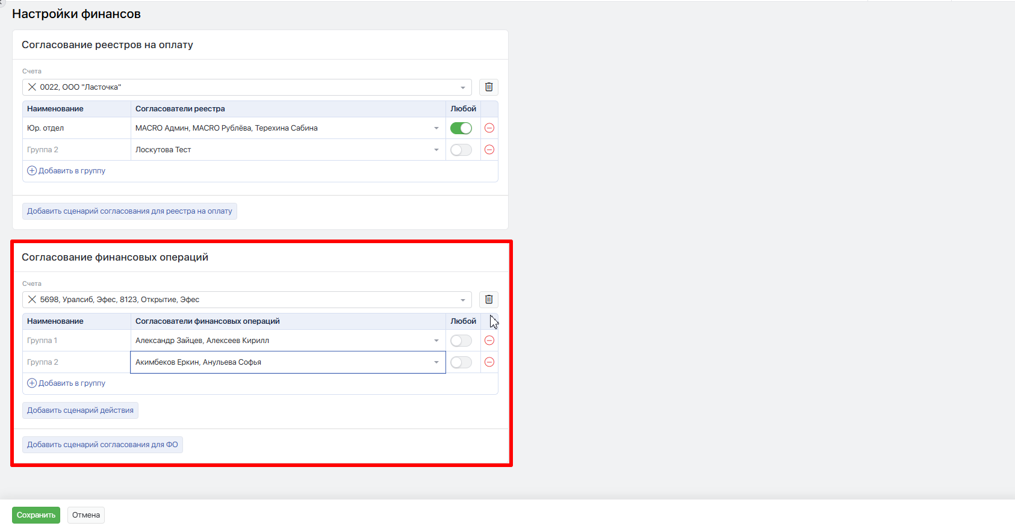The height and width of the screenshot is (529, 1015).
Task: Expand accounts dropdown with 5698, Уралсиб
Action: [x=462, y=300]
